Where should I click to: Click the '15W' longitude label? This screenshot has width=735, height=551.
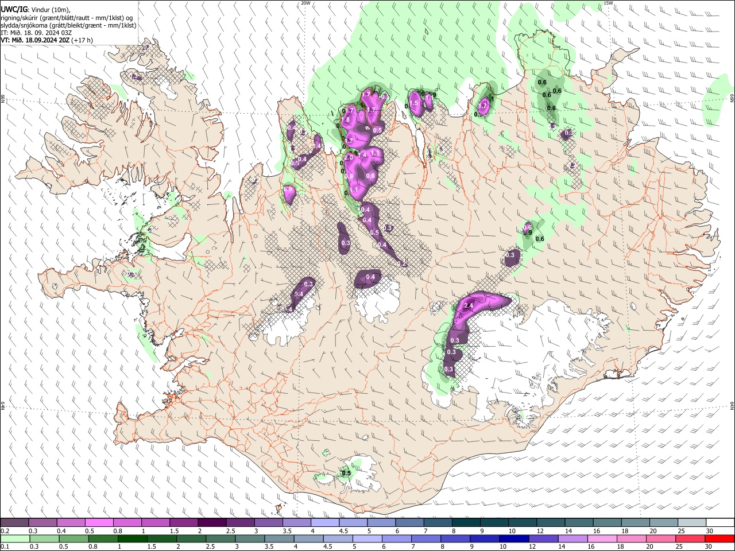[x=608, y=3]
